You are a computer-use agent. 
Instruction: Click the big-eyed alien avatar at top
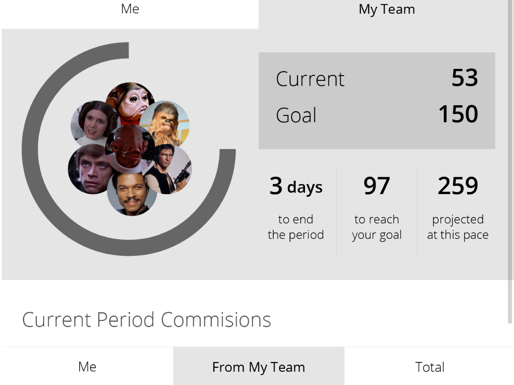click(130, 103)
